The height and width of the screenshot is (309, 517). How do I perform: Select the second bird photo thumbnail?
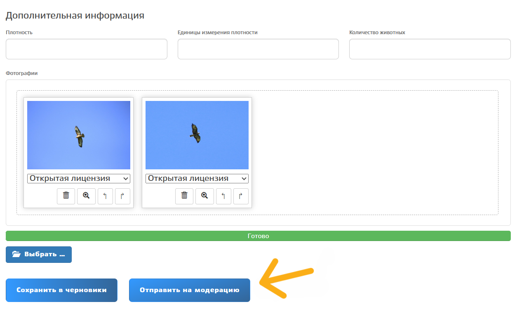click(197, 135)
